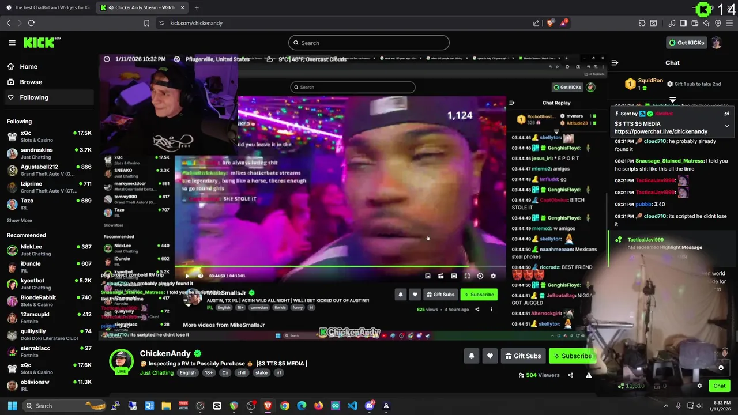The image size is (738, 415).
Task: Open Brave Shields icon in address bar
Action: [x=551, y=23]
